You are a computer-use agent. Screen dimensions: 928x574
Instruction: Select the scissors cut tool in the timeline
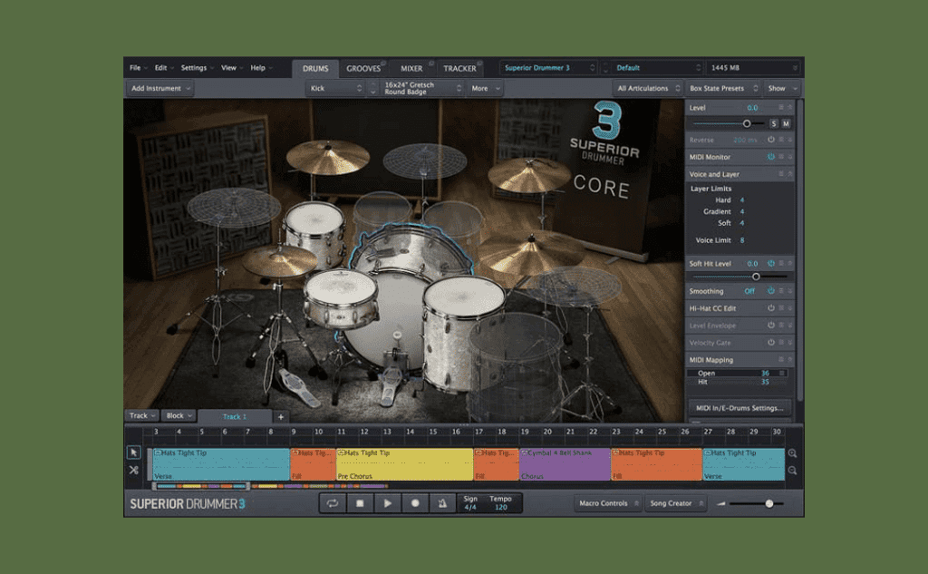click(134, 471)
